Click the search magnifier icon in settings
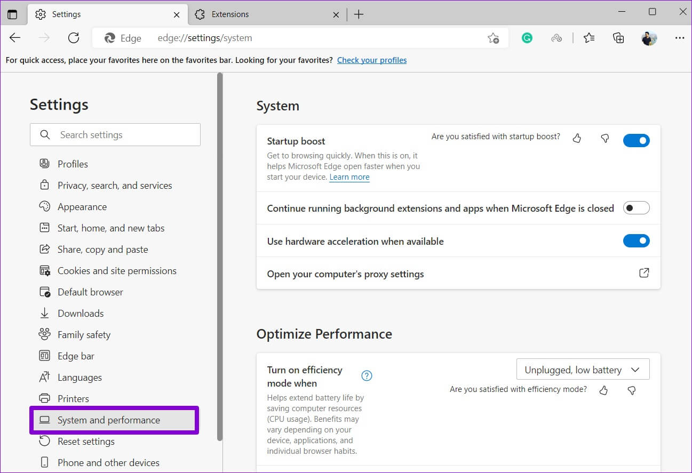The image size is (692, 473). tap(45, 135)
